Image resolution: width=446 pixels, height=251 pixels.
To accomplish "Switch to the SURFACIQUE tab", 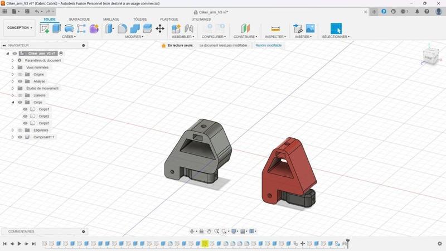I will (x=79, y=19).
